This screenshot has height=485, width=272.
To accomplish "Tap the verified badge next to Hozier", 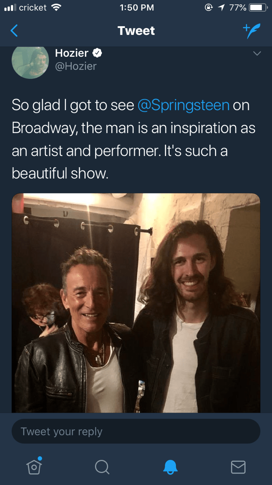I will point(97,53).
